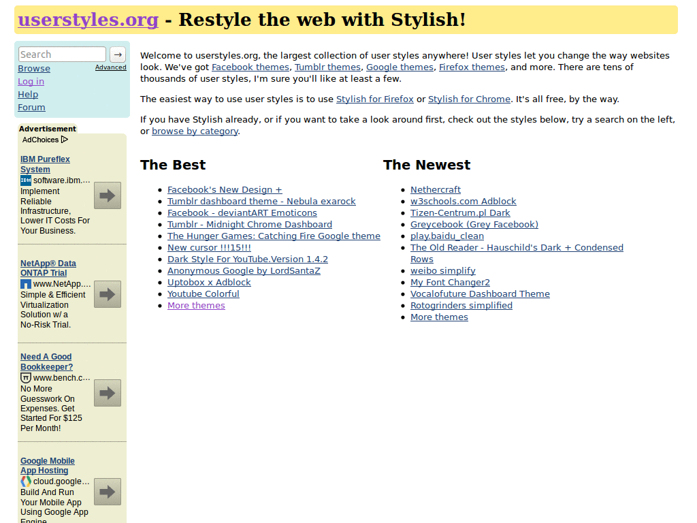The width and height of the screenshot is (697, 523).
Task: Follow the Stylish for Firefox link
Action: (x=375, y=99)
